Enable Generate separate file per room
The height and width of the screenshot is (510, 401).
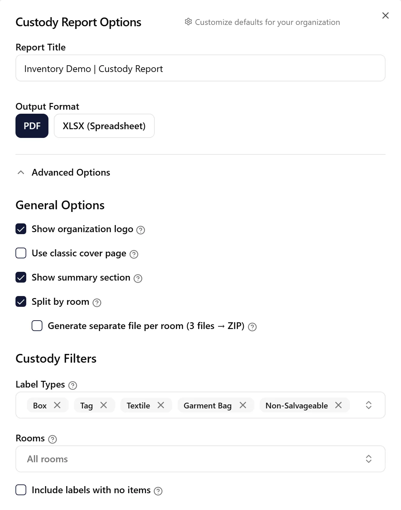pos(37,326)
